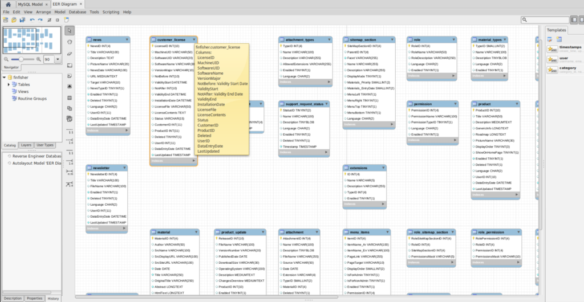This screenshot has height=302, width=584.
Task: Click the zoom out magnifier icon
Action: click(6, 59)
